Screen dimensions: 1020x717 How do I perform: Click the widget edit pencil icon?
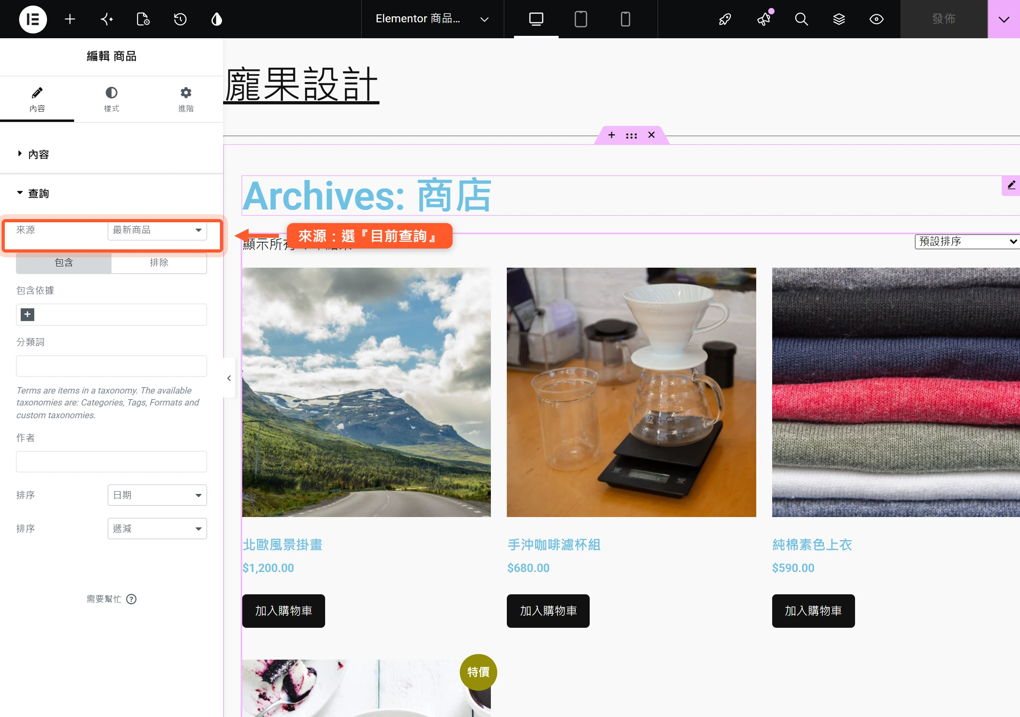(x=1011, y=185)
